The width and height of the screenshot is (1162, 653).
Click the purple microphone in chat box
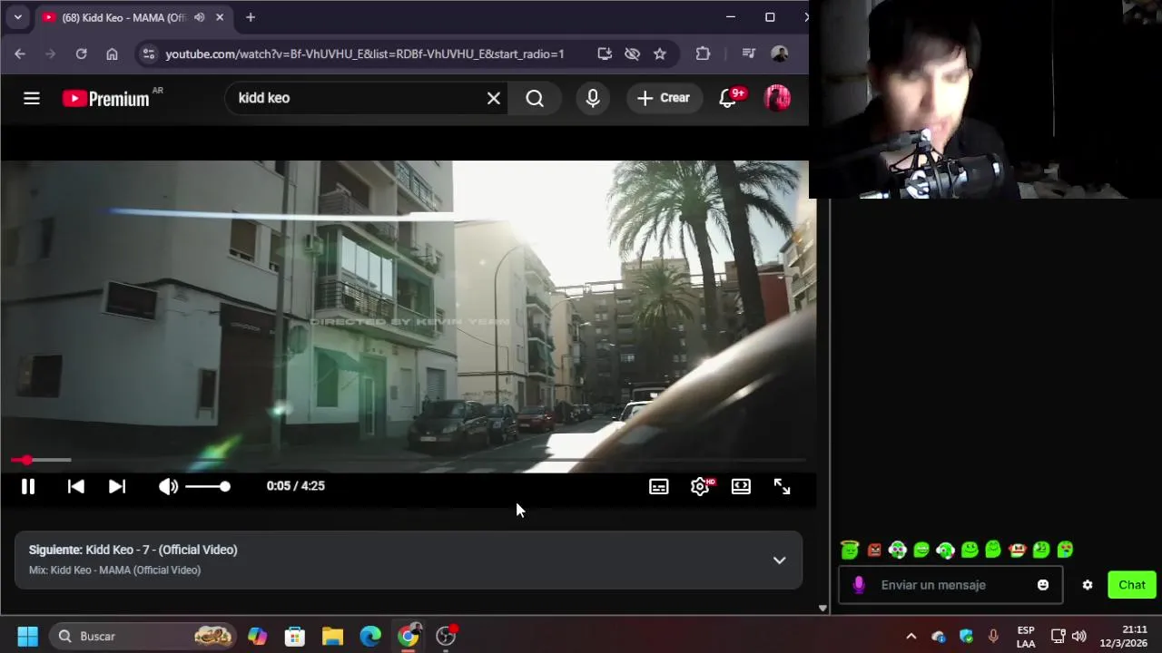click(859, 585)
